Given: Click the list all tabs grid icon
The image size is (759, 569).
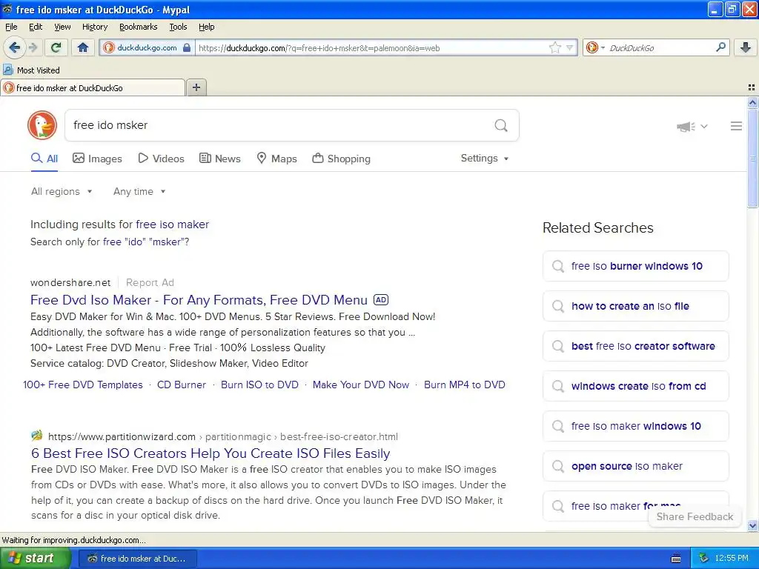Looking at the screenshot, I should [752, 87].
